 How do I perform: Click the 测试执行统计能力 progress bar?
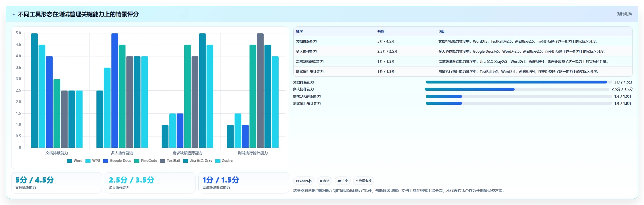click(519, 103)
